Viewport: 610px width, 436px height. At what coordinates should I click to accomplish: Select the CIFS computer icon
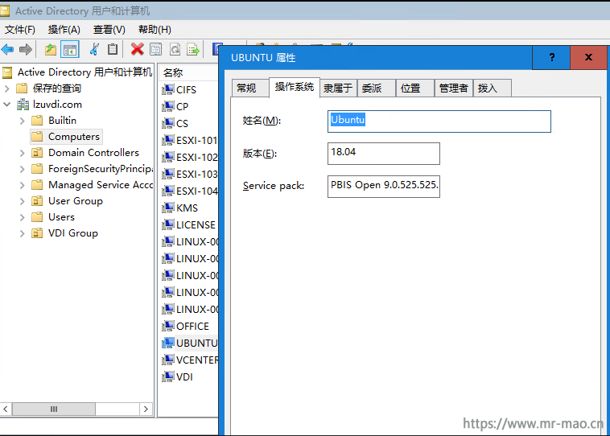coord(167,89)
